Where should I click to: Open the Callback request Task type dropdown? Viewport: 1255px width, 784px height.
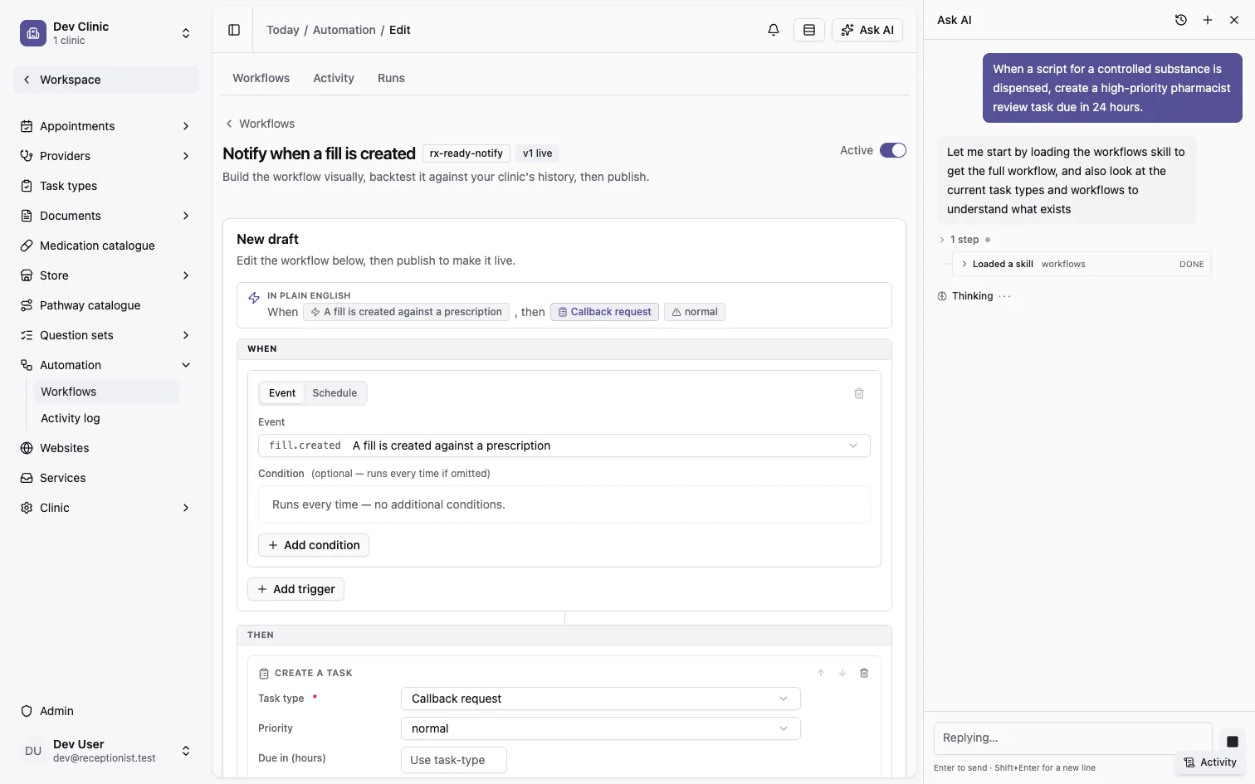pyautogui.click(x=601, y=699)
